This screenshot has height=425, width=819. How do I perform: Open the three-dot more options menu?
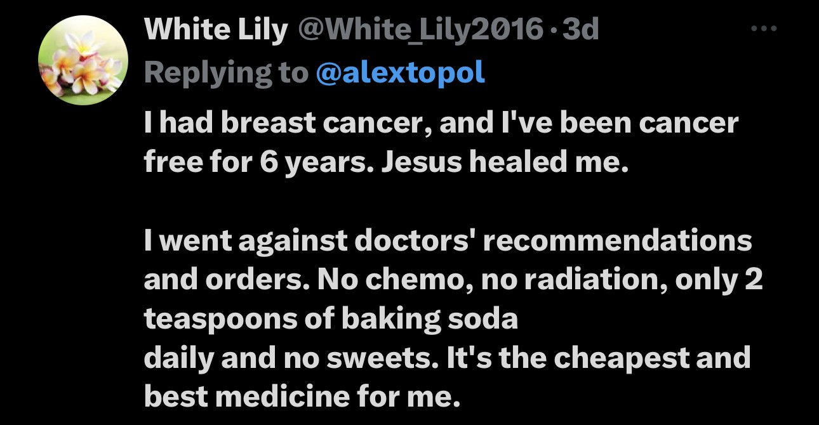coord(764,29)
